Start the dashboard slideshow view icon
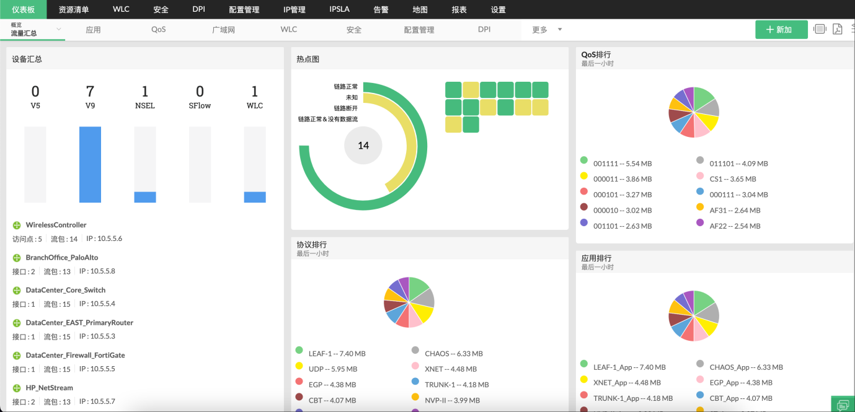Image resolution: width=855 pixels, height=412 pixels. (820, 29)
